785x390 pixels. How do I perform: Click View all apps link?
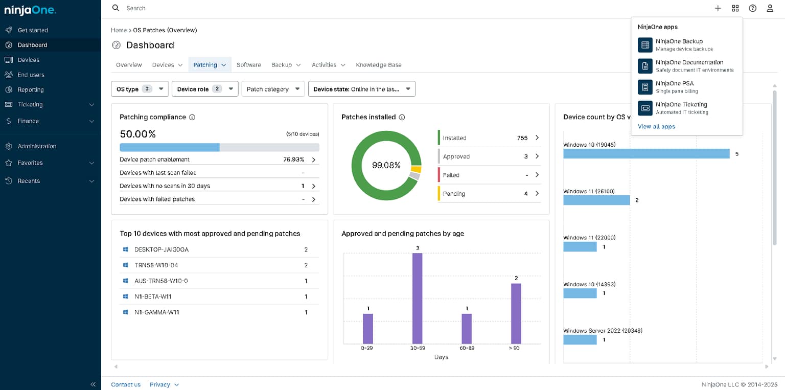pos(656,126)
